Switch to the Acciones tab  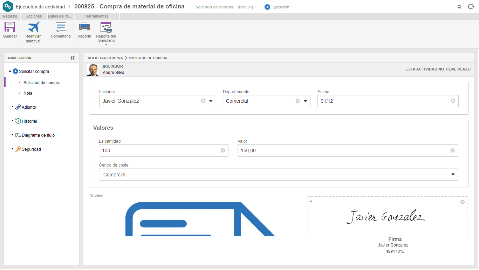pyautogui.click(x=33, y=16)
